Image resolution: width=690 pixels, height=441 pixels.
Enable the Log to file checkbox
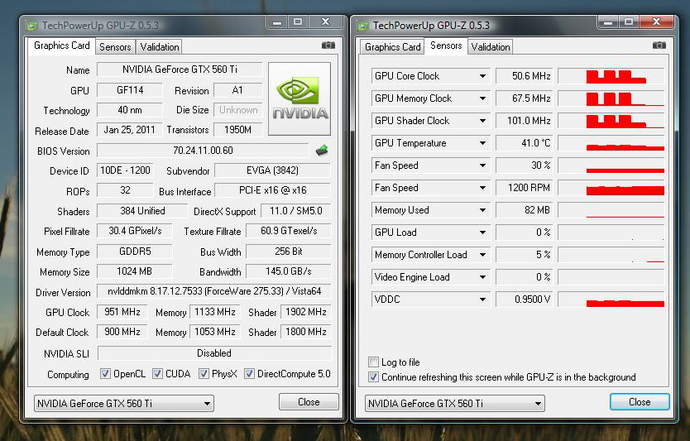pyautogui.click(x=373, y=362)
